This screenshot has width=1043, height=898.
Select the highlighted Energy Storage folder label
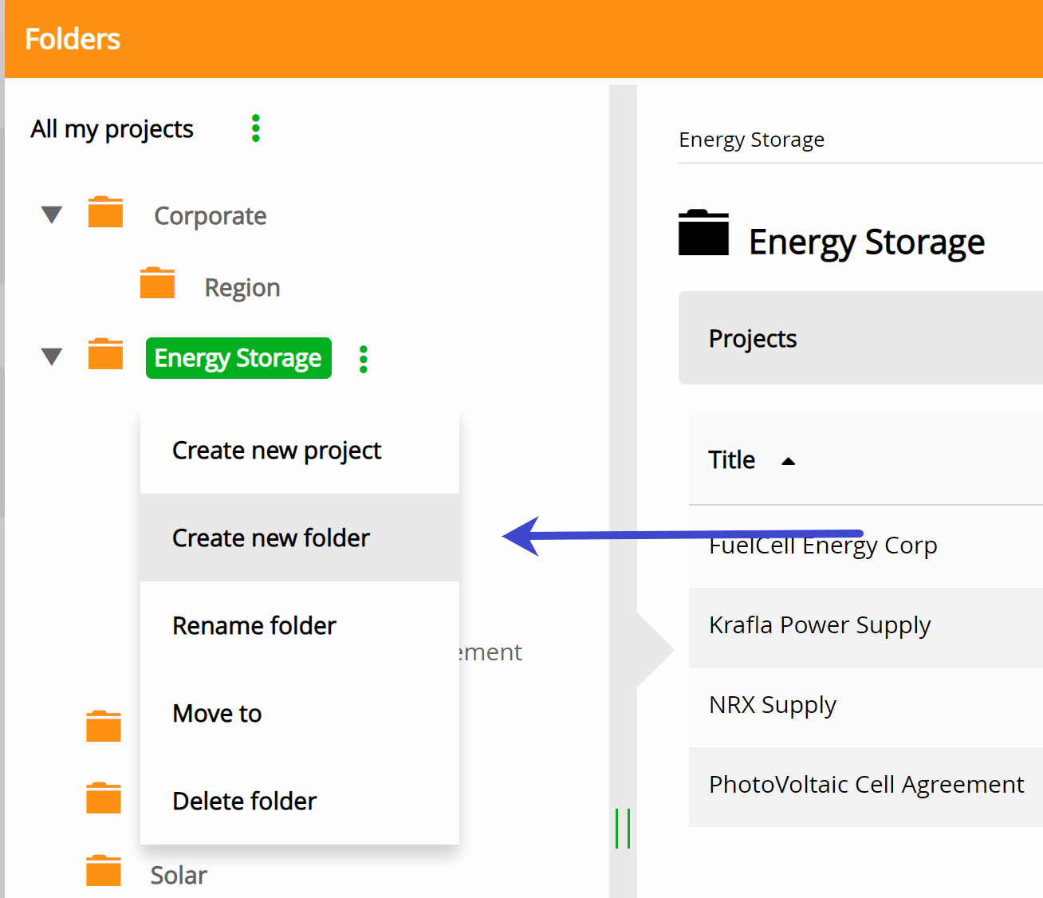(238, 358)
